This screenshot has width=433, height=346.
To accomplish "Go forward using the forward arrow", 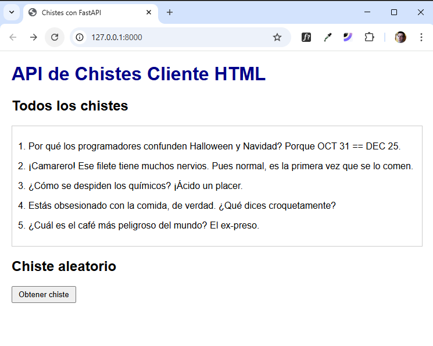I will pyautogui.click(x=33, y=37).
